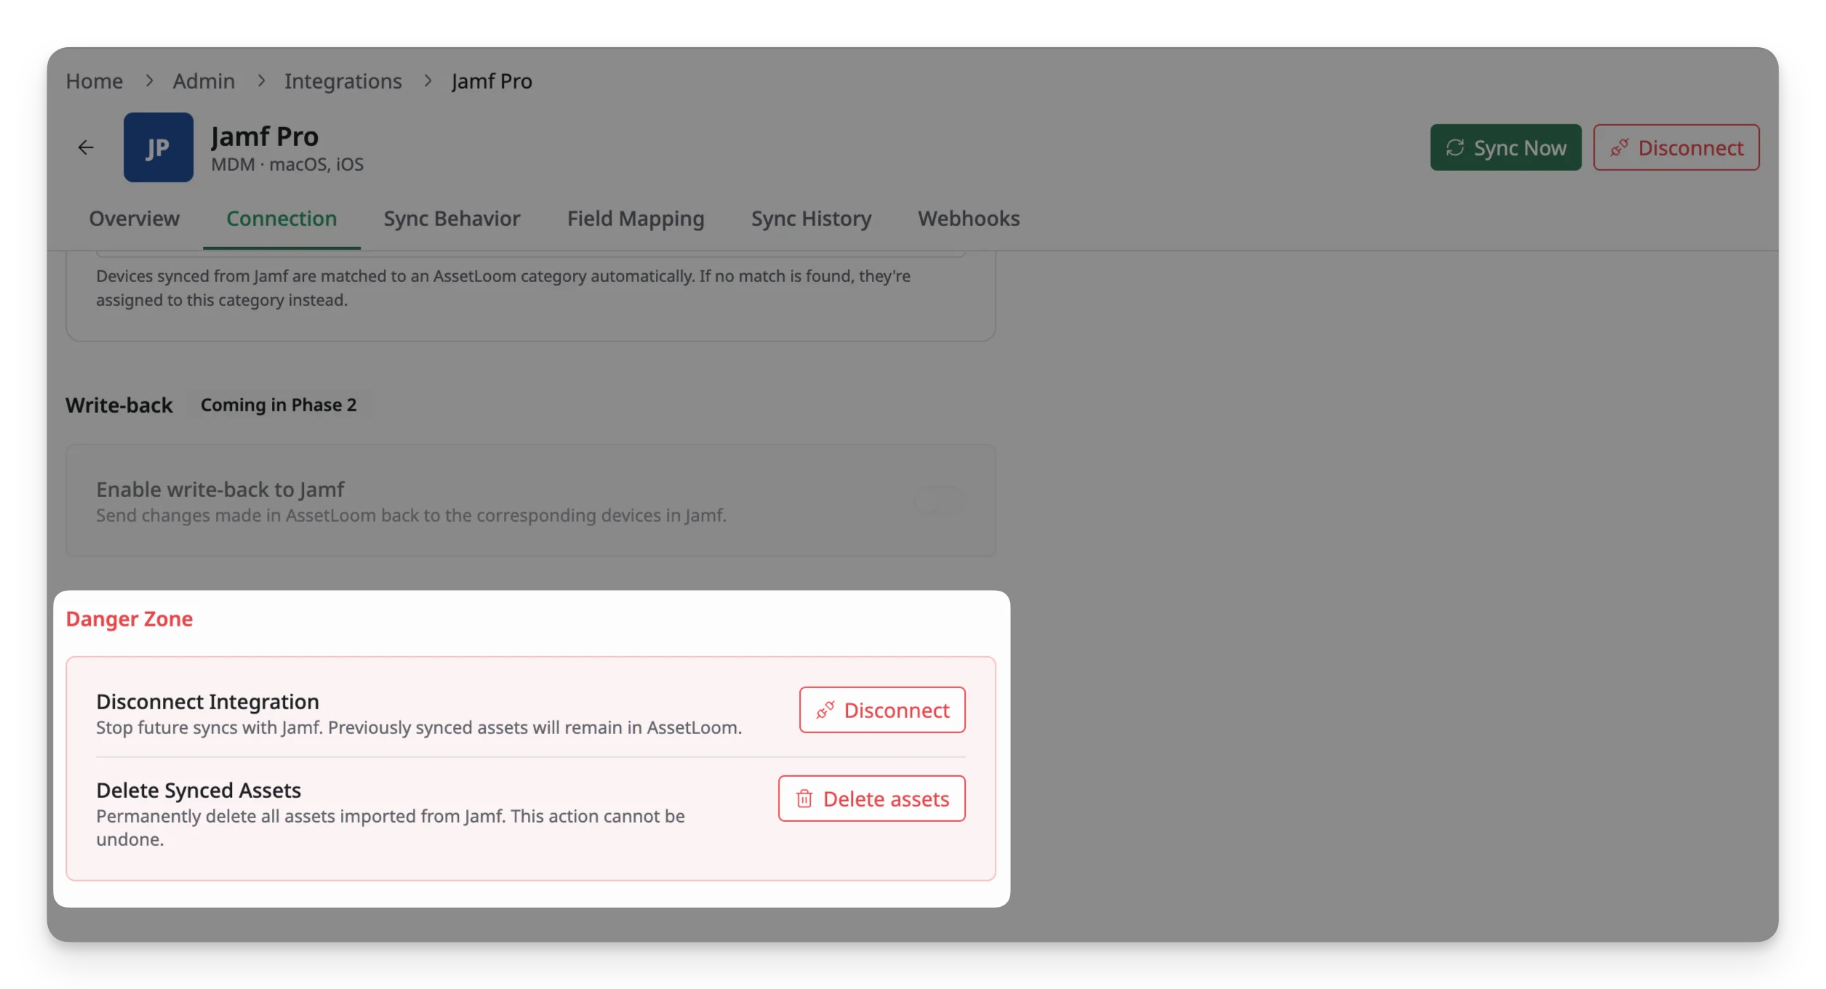Go to Home breadcrumb link
This screenshot has height=989, width=1826.
coord(95,81)
